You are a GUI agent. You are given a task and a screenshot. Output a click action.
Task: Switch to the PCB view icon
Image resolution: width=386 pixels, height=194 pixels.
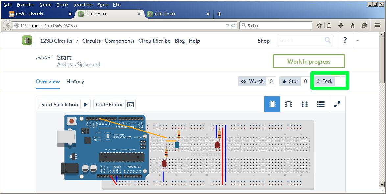pos(304,104)
